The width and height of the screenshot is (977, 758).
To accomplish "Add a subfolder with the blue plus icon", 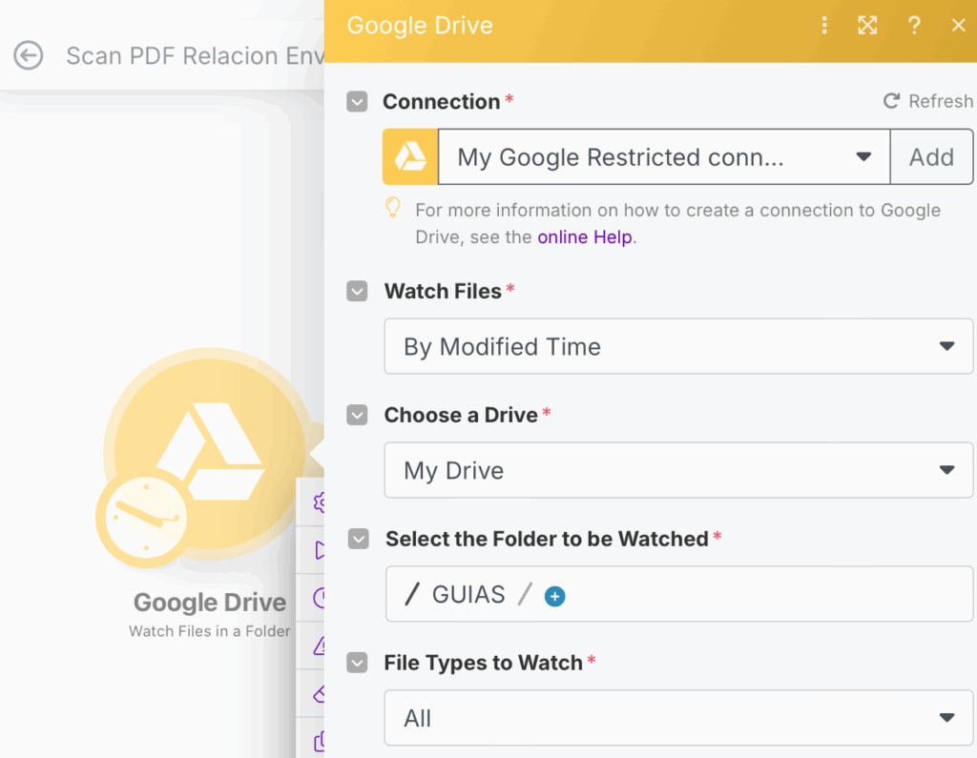I will pos(554,596).
